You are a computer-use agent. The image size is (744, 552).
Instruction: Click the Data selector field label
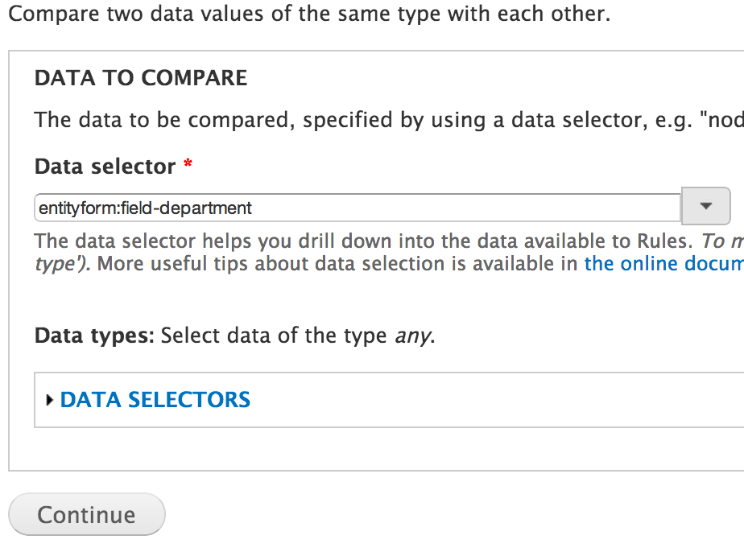tap(105, 167)
